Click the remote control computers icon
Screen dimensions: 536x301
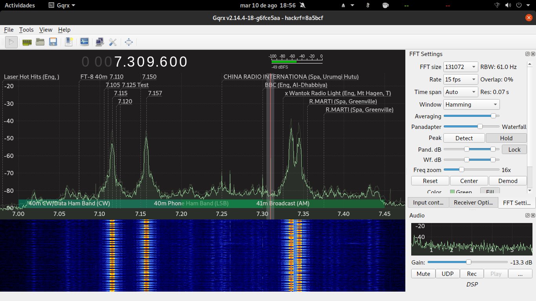pyautogui.click(x=100, y=42)
